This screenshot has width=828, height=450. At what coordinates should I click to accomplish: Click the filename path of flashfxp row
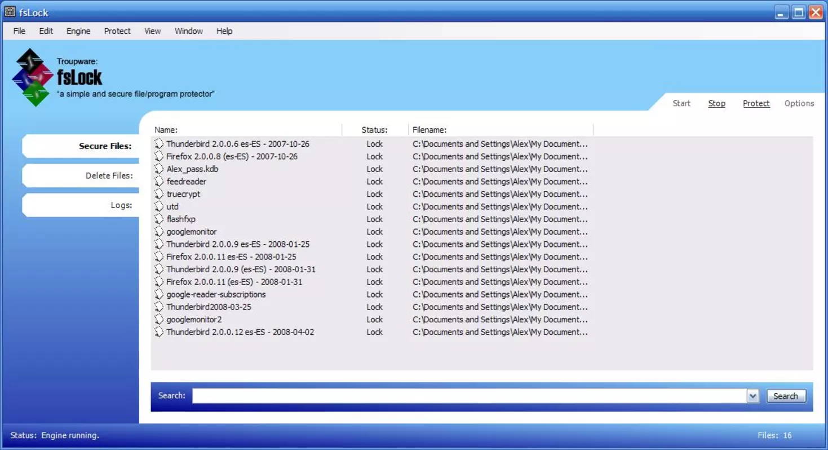pos(500,219)
